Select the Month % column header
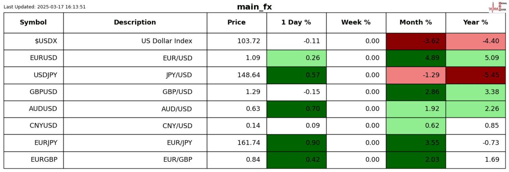 [416, 23]
